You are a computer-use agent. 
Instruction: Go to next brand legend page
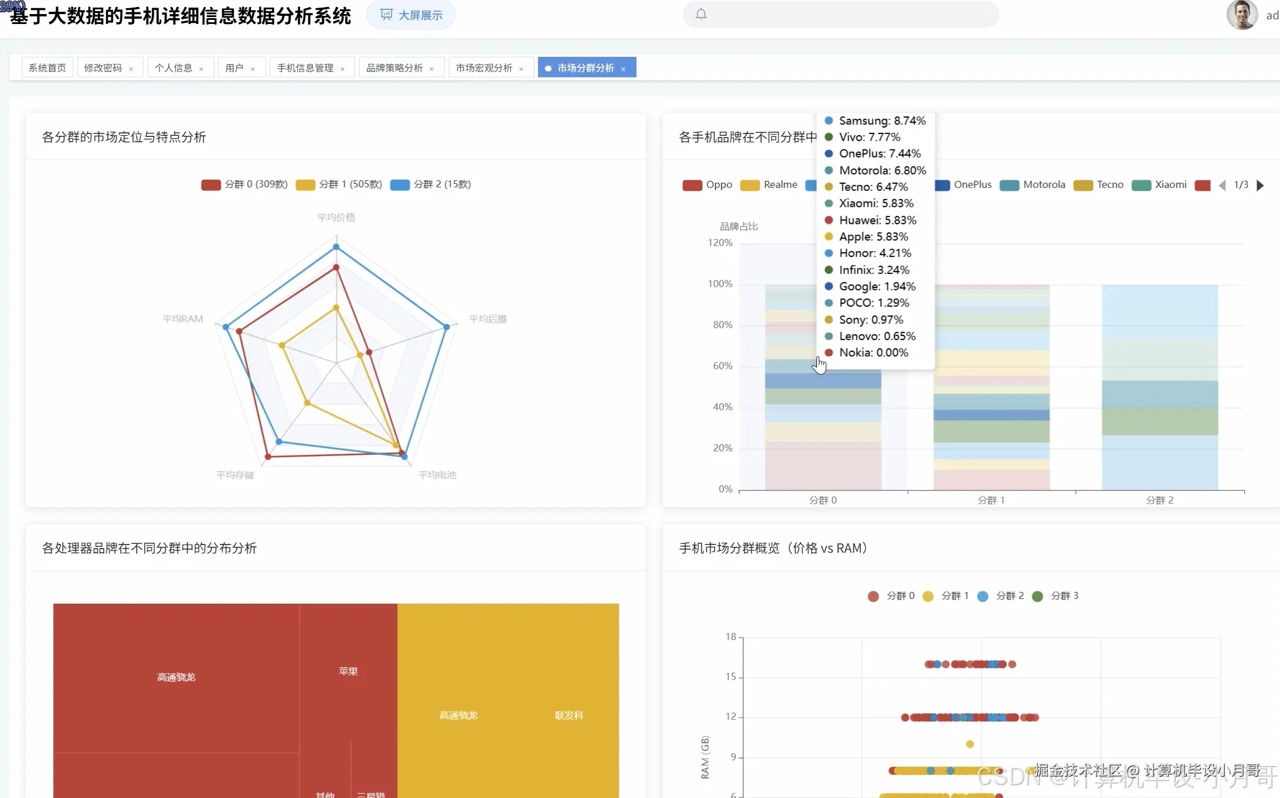[1261, 185]
